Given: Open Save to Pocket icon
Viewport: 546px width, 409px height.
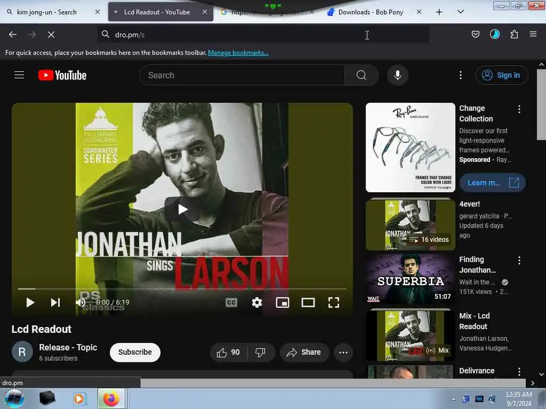Looking at the screenshot, I should point(475,34).
